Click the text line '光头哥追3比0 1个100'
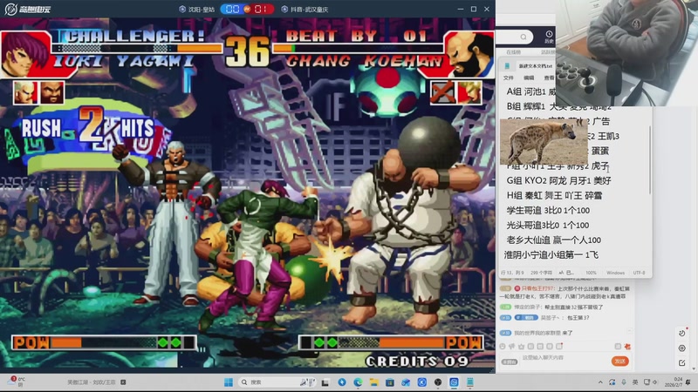Screen dimensions: 698x392 click(x=548, y=225)
